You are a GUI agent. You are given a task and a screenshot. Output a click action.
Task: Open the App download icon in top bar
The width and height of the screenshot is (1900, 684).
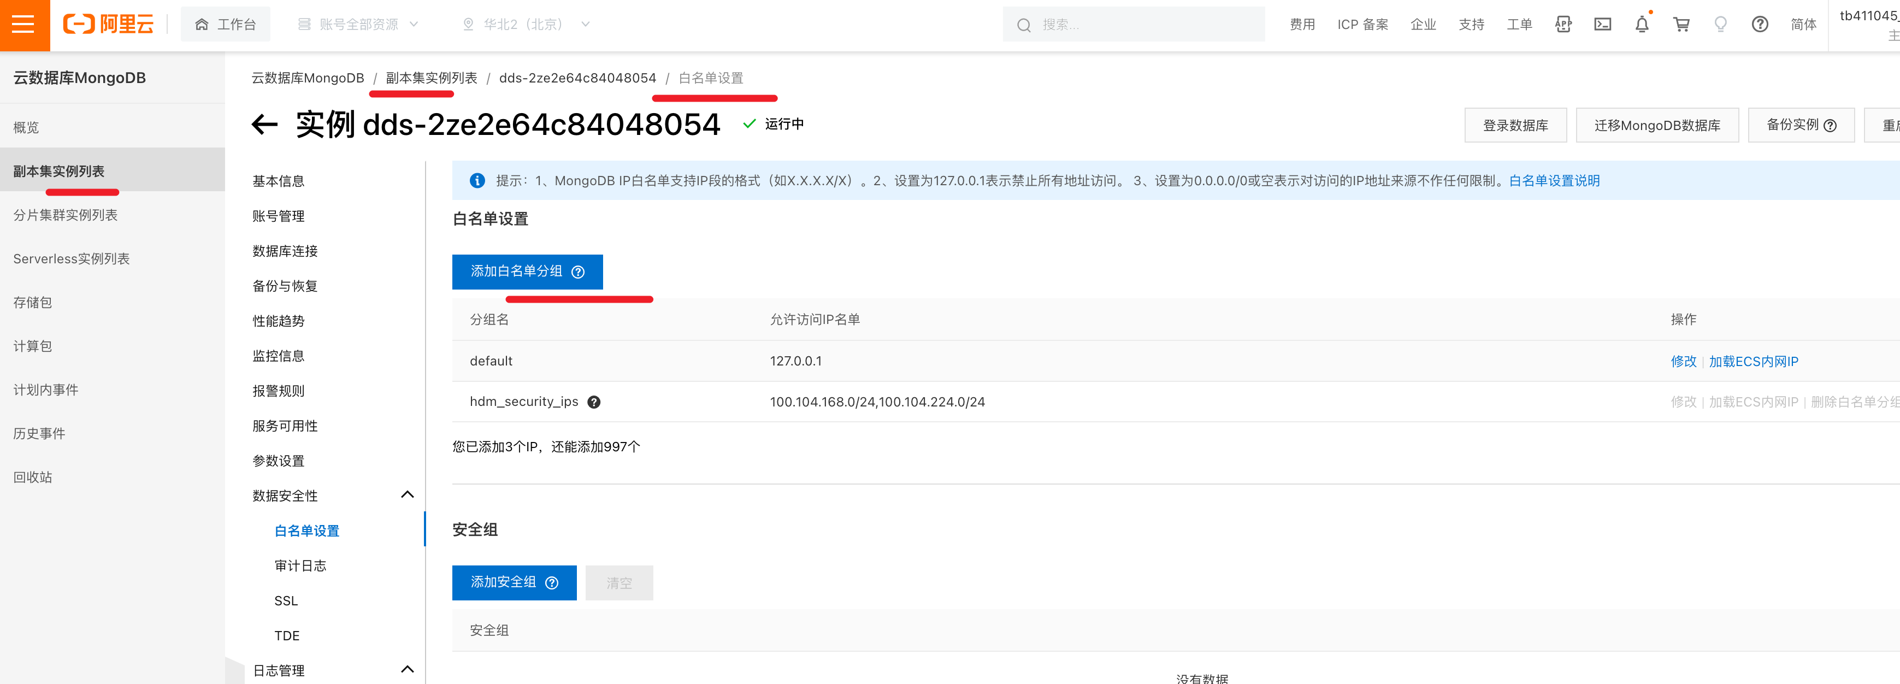1563,25
